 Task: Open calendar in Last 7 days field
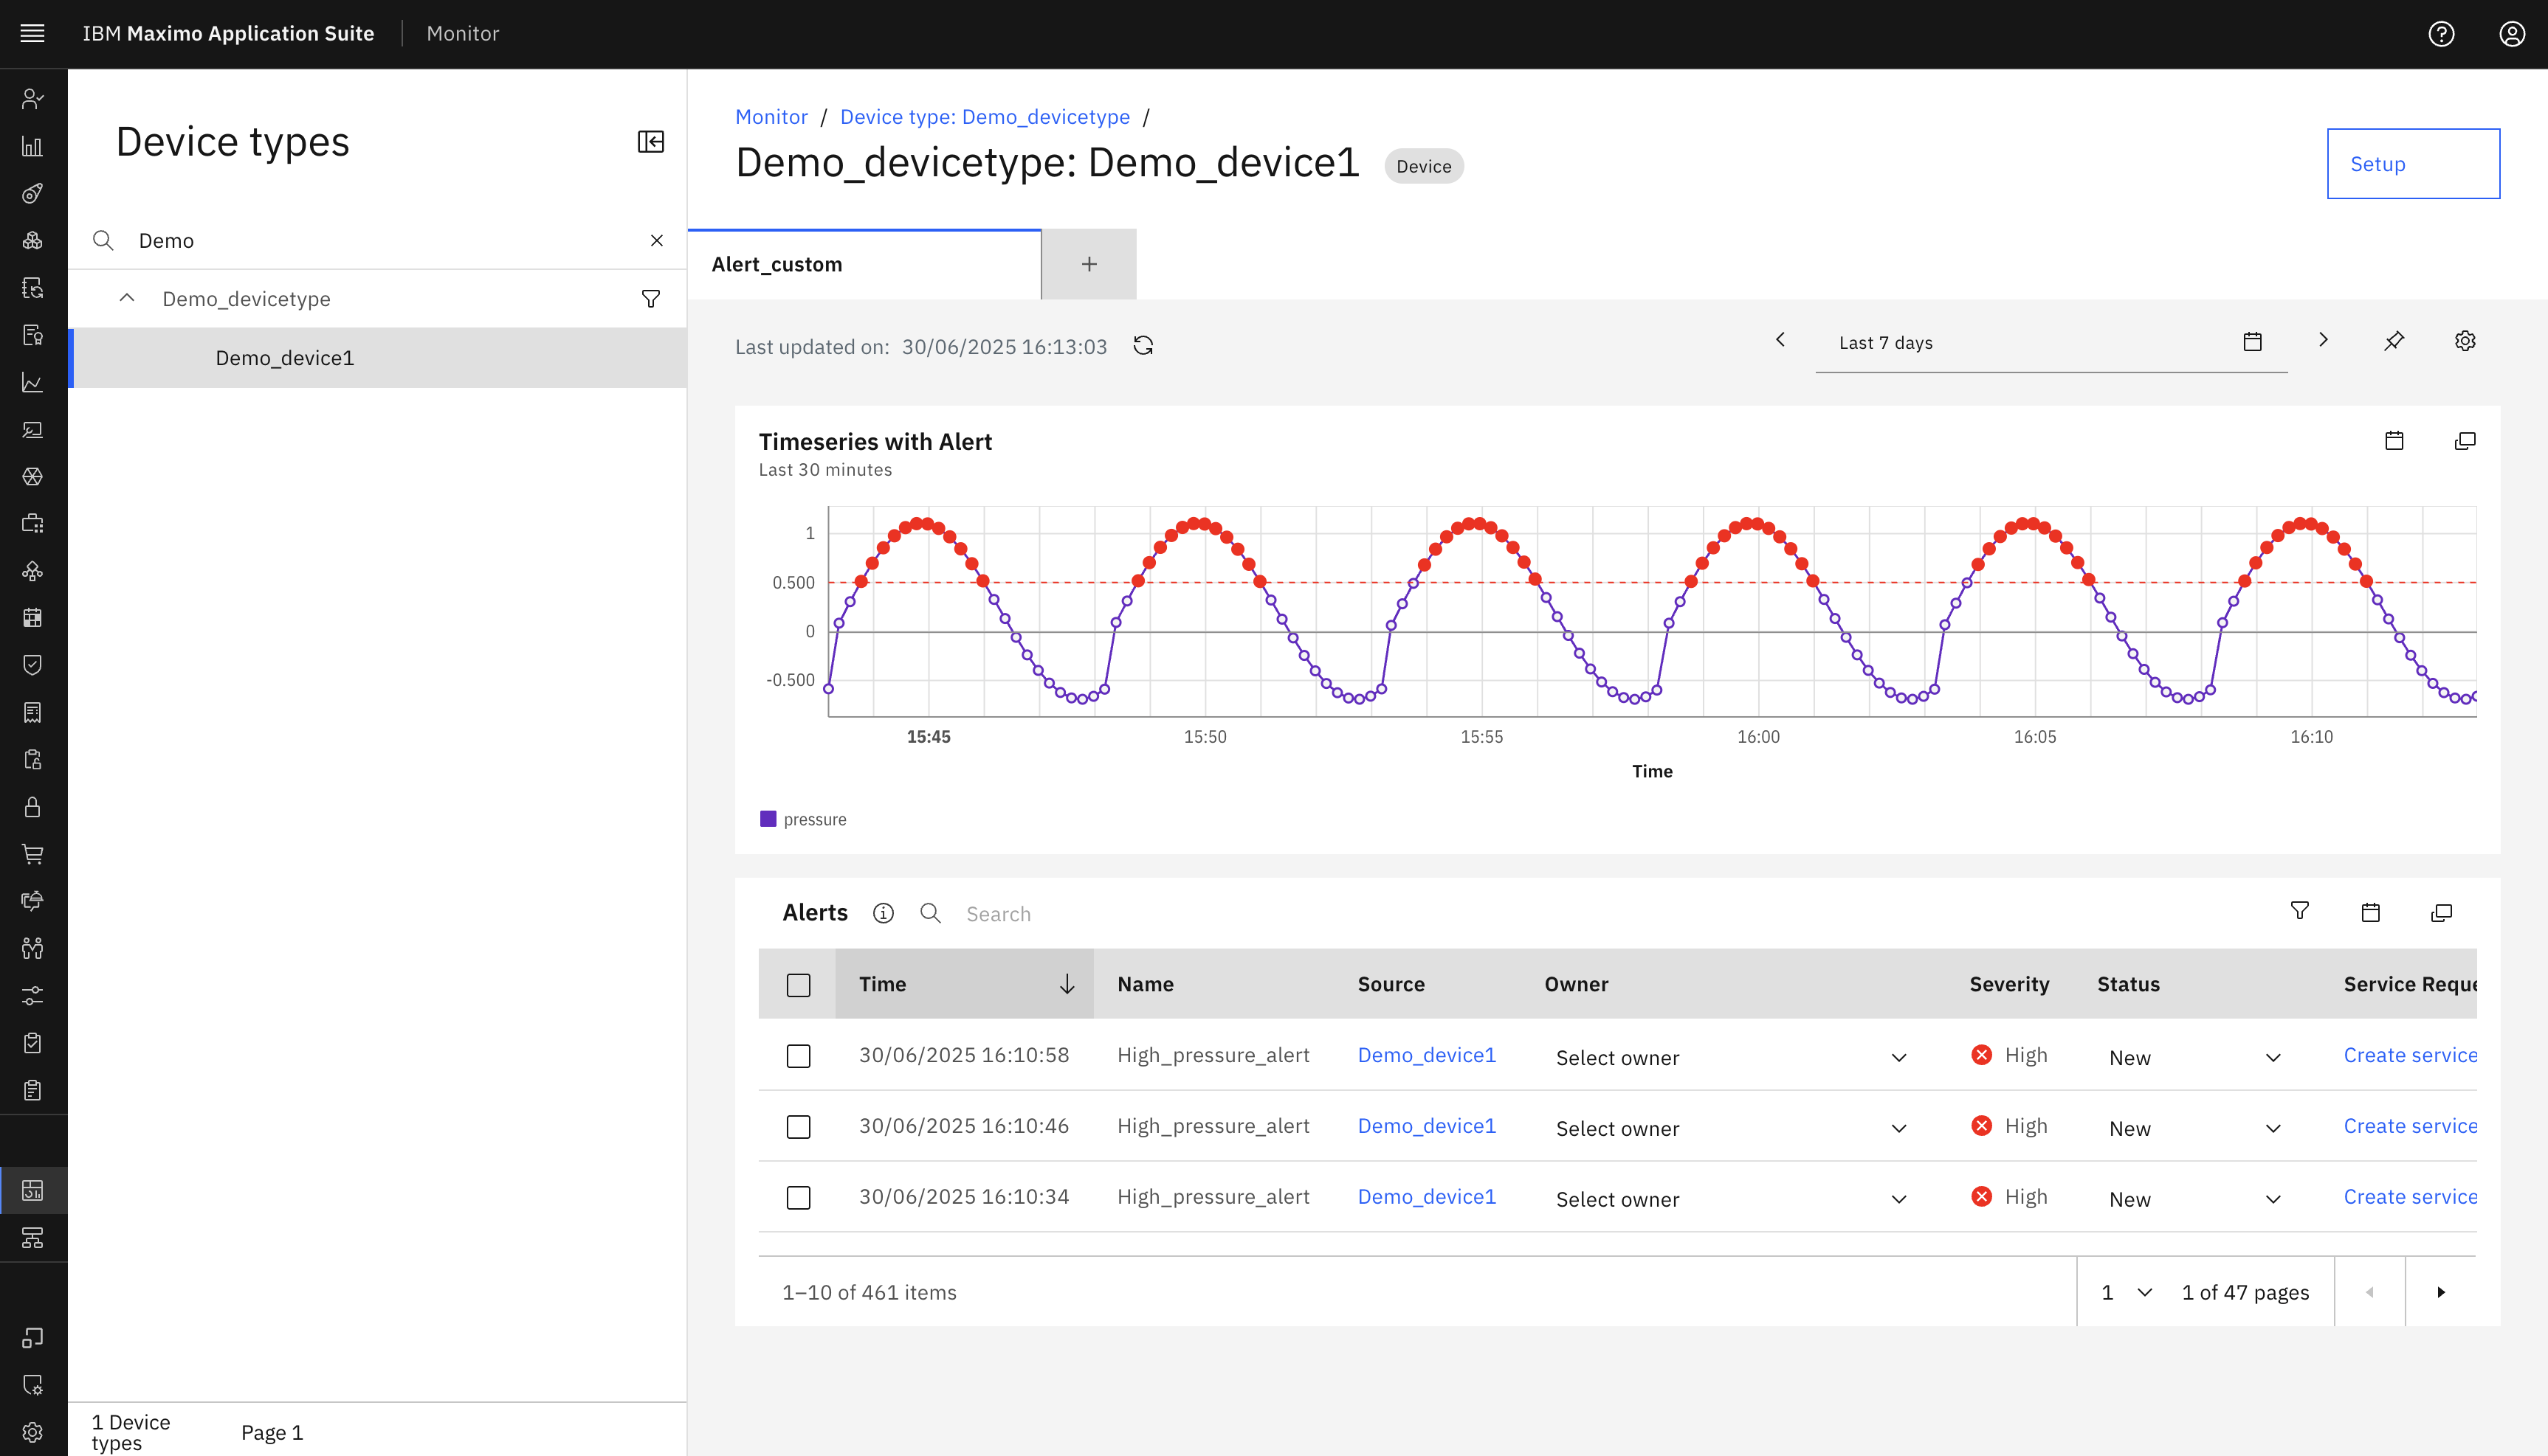click(2252, 342)
